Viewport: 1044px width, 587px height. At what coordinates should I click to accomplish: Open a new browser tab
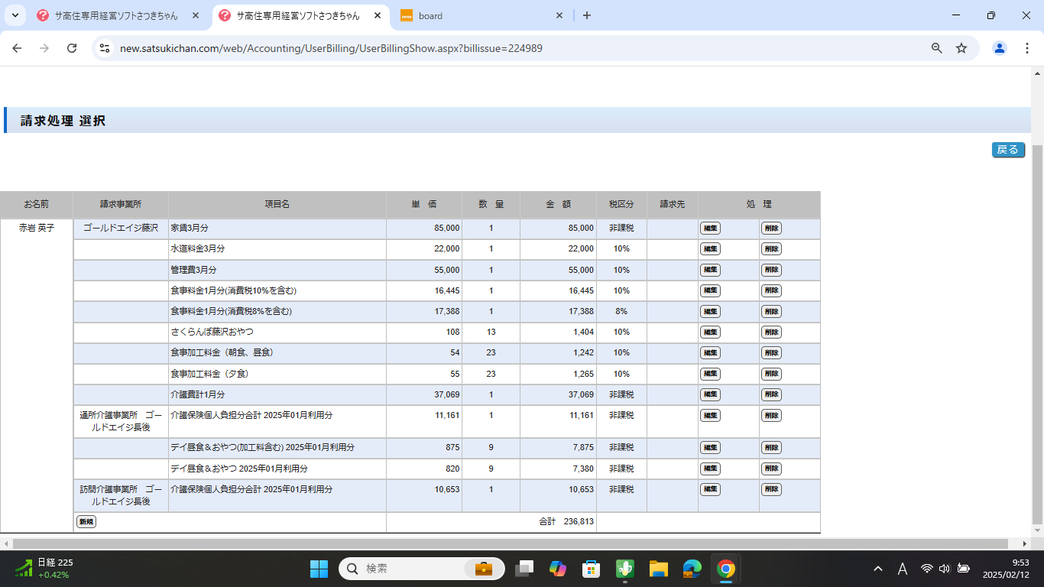click(587, 15)
